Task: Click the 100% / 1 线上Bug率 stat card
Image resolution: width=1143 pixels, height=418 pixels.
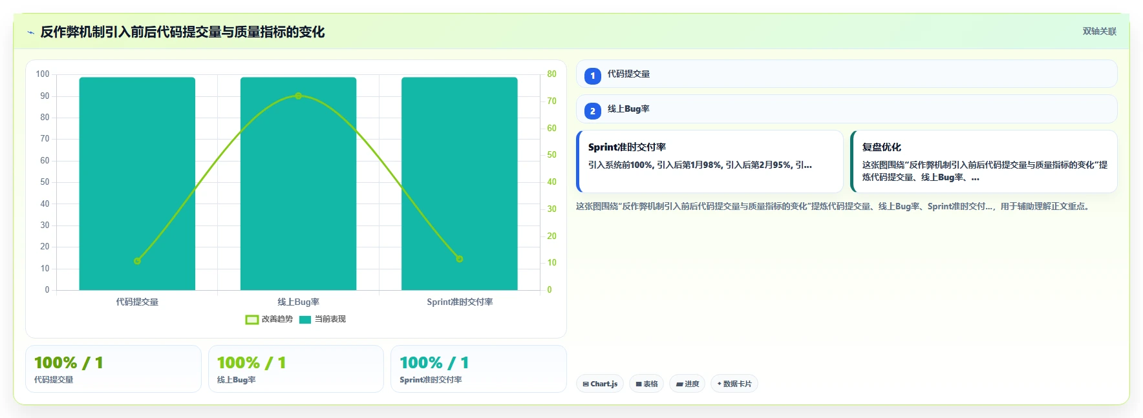Action: tap(296, 369)
